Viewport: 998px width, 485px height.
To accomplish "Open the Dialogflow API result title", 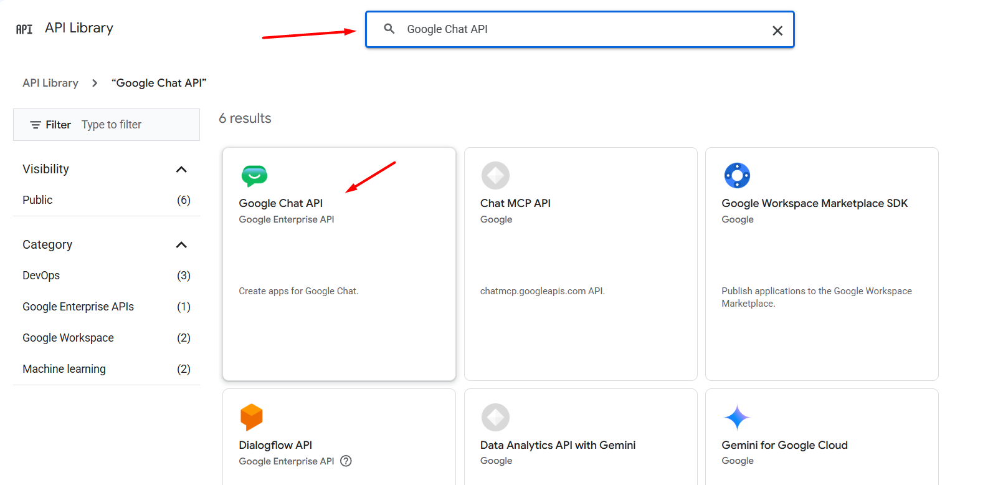I will (275, 445).
